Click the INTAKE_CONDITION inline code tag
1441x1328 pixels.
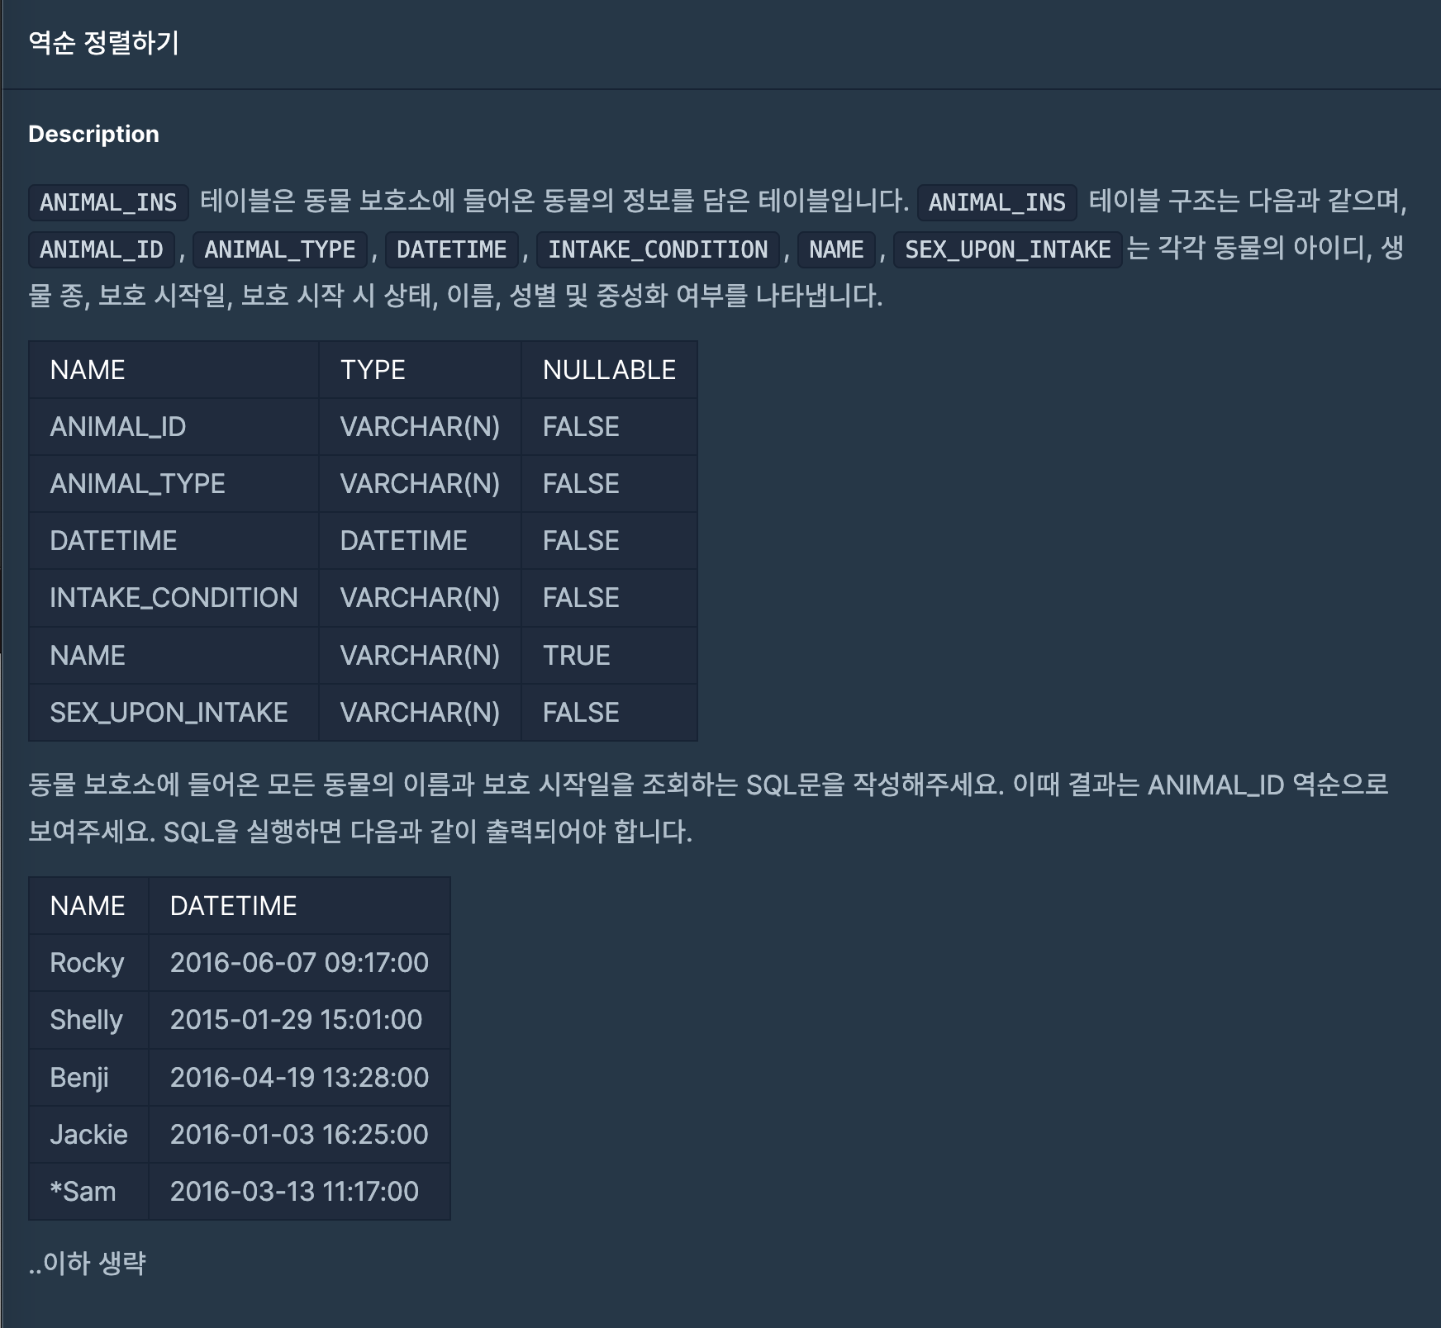click(658, 249)
